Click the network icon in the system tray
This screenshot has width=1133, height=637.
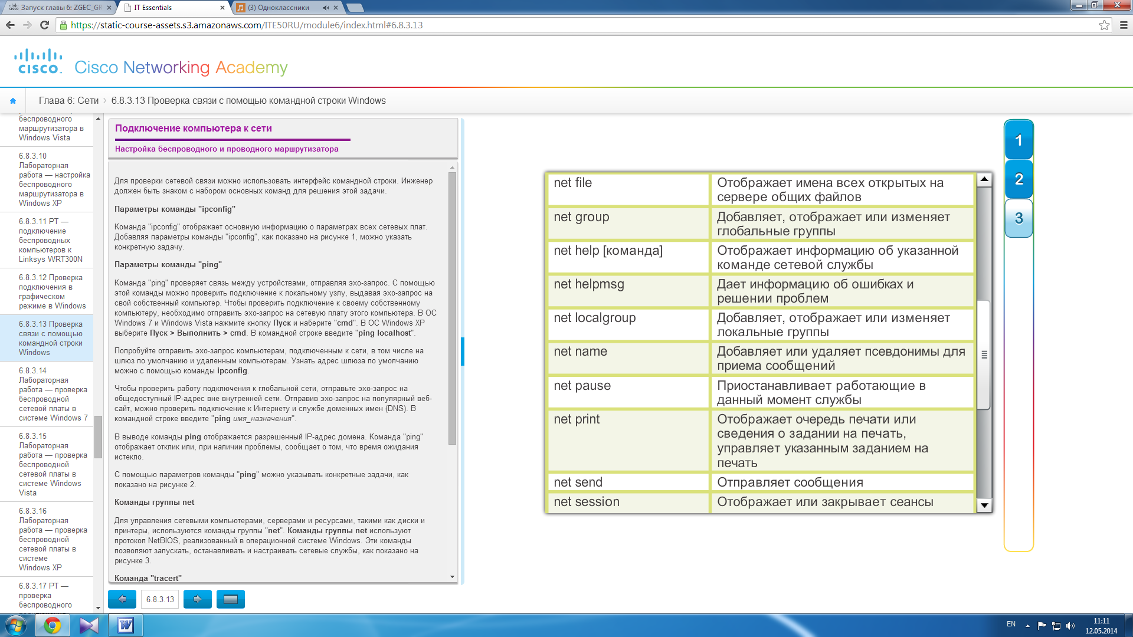click(x=1056, y=625)
